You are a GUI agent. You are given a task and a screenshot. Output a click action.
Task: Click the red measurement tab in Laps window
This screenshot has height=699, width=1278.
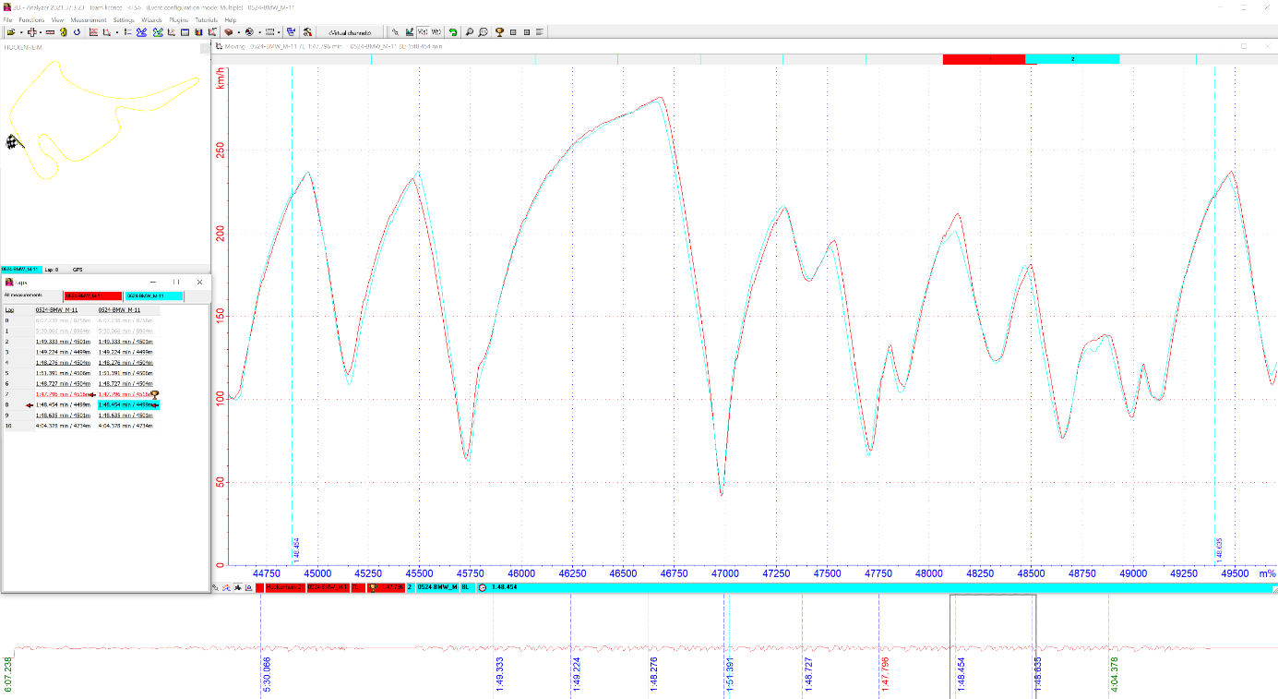(x=92, y=295)
